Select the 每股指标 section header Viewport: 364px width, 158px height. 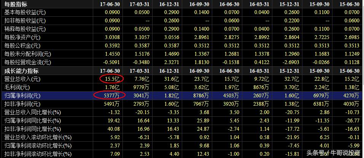[16, 4]
